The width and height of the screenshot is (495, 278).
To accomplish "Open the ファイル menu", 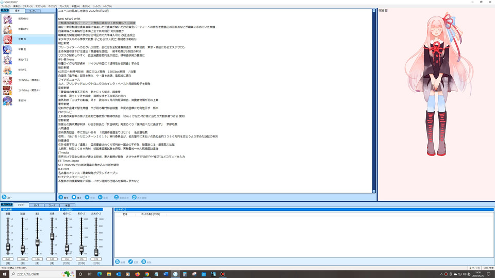I will (6, 6).
